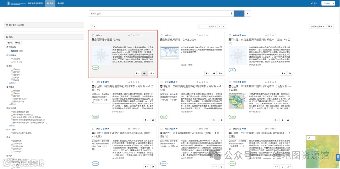Click the blue magnifier search button
The width and height of the screenshot is (340, 169).
(x=239, y=14)
